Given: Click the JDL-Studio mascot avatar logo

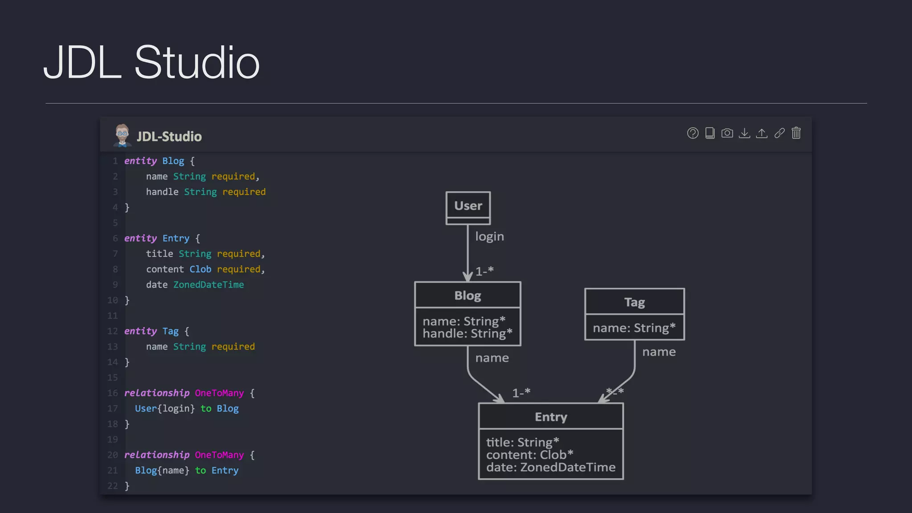Looking at the screenshot, I should pyautogui.click(x=122, y=135).
